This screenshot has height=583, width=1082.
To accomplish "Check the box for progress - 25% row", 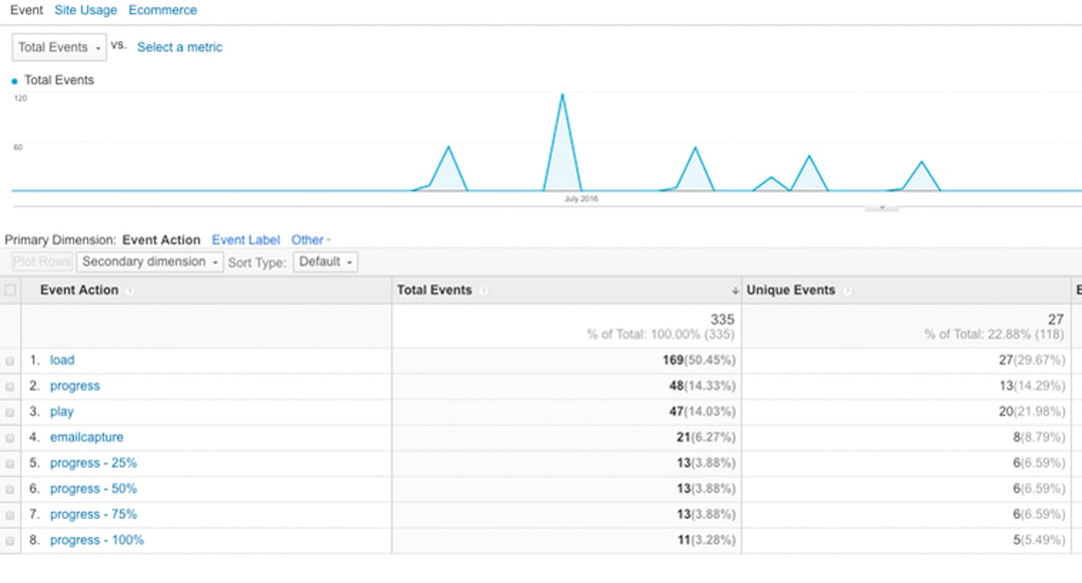I will tap(10, 463).
